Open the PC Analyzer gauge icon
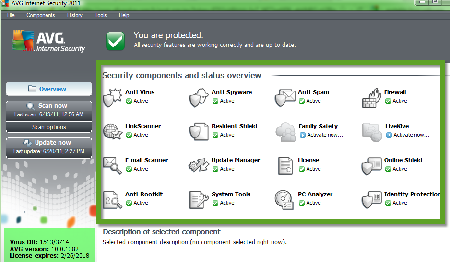This screenshot has width=450, height=262. click(284, 200)
